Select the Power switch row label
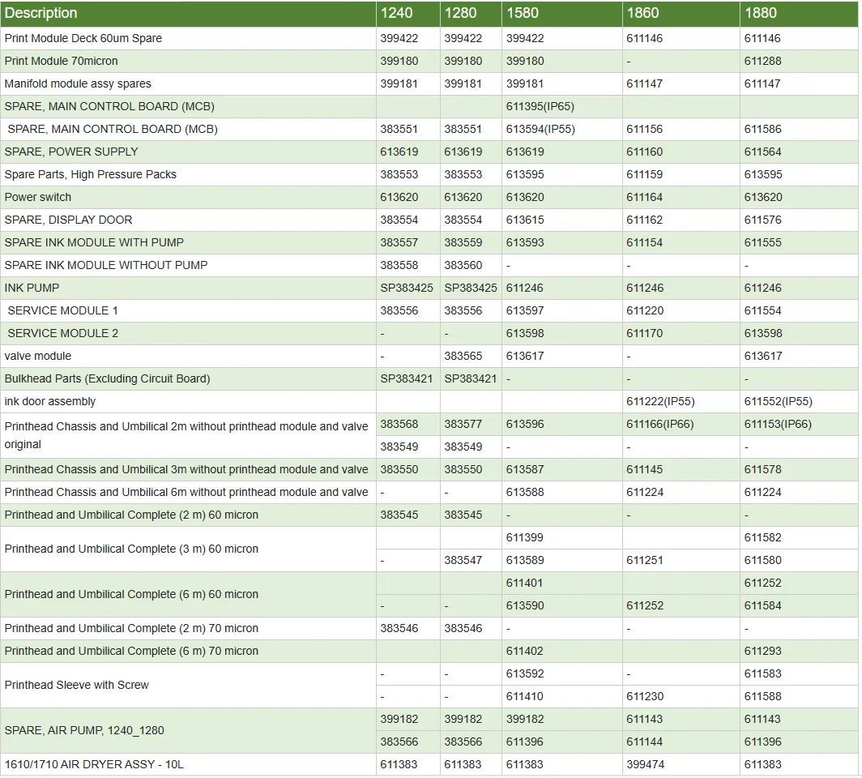 (38, 197)
